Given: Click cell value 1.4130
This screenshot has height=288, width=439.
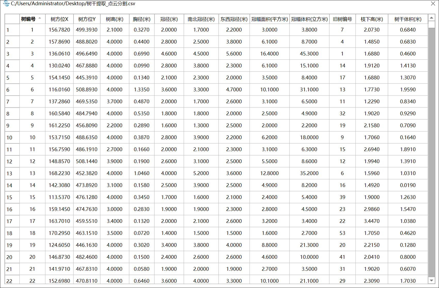Looking at the screenshot, I should 408,66.
